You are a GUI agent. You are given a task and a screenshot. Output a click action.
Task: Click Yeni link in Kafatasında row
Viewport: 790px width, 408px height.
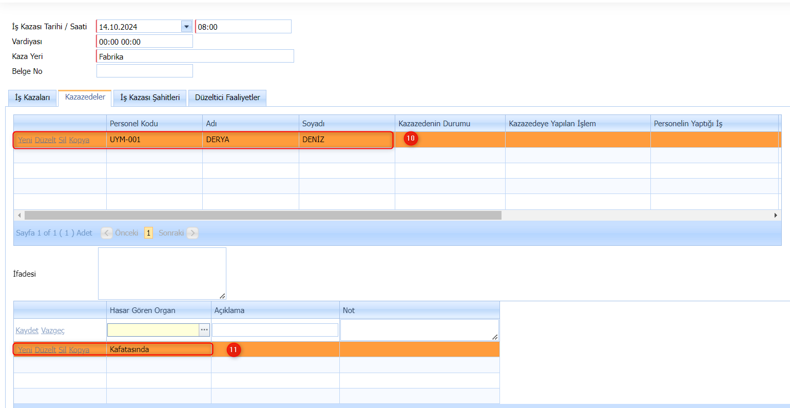coord(25,350)
